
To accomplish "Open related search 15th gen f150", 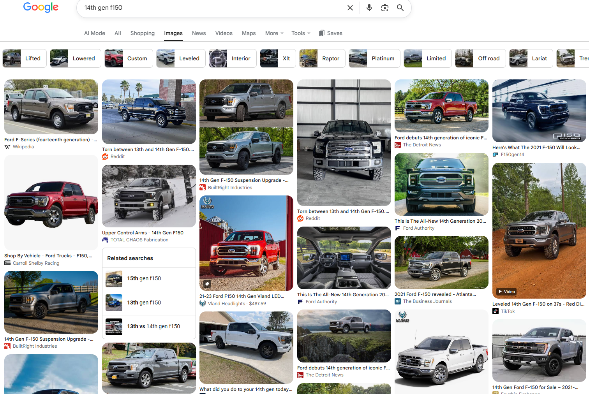I will point(149,279).
